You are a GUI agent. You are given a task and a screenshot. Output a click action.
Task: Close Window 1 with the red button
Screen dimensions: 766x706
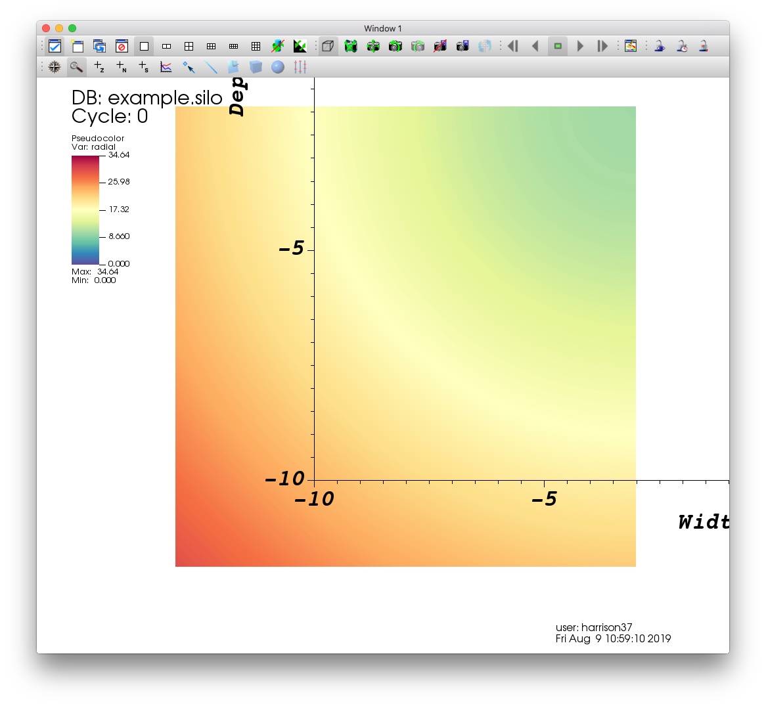pos(46,28)
